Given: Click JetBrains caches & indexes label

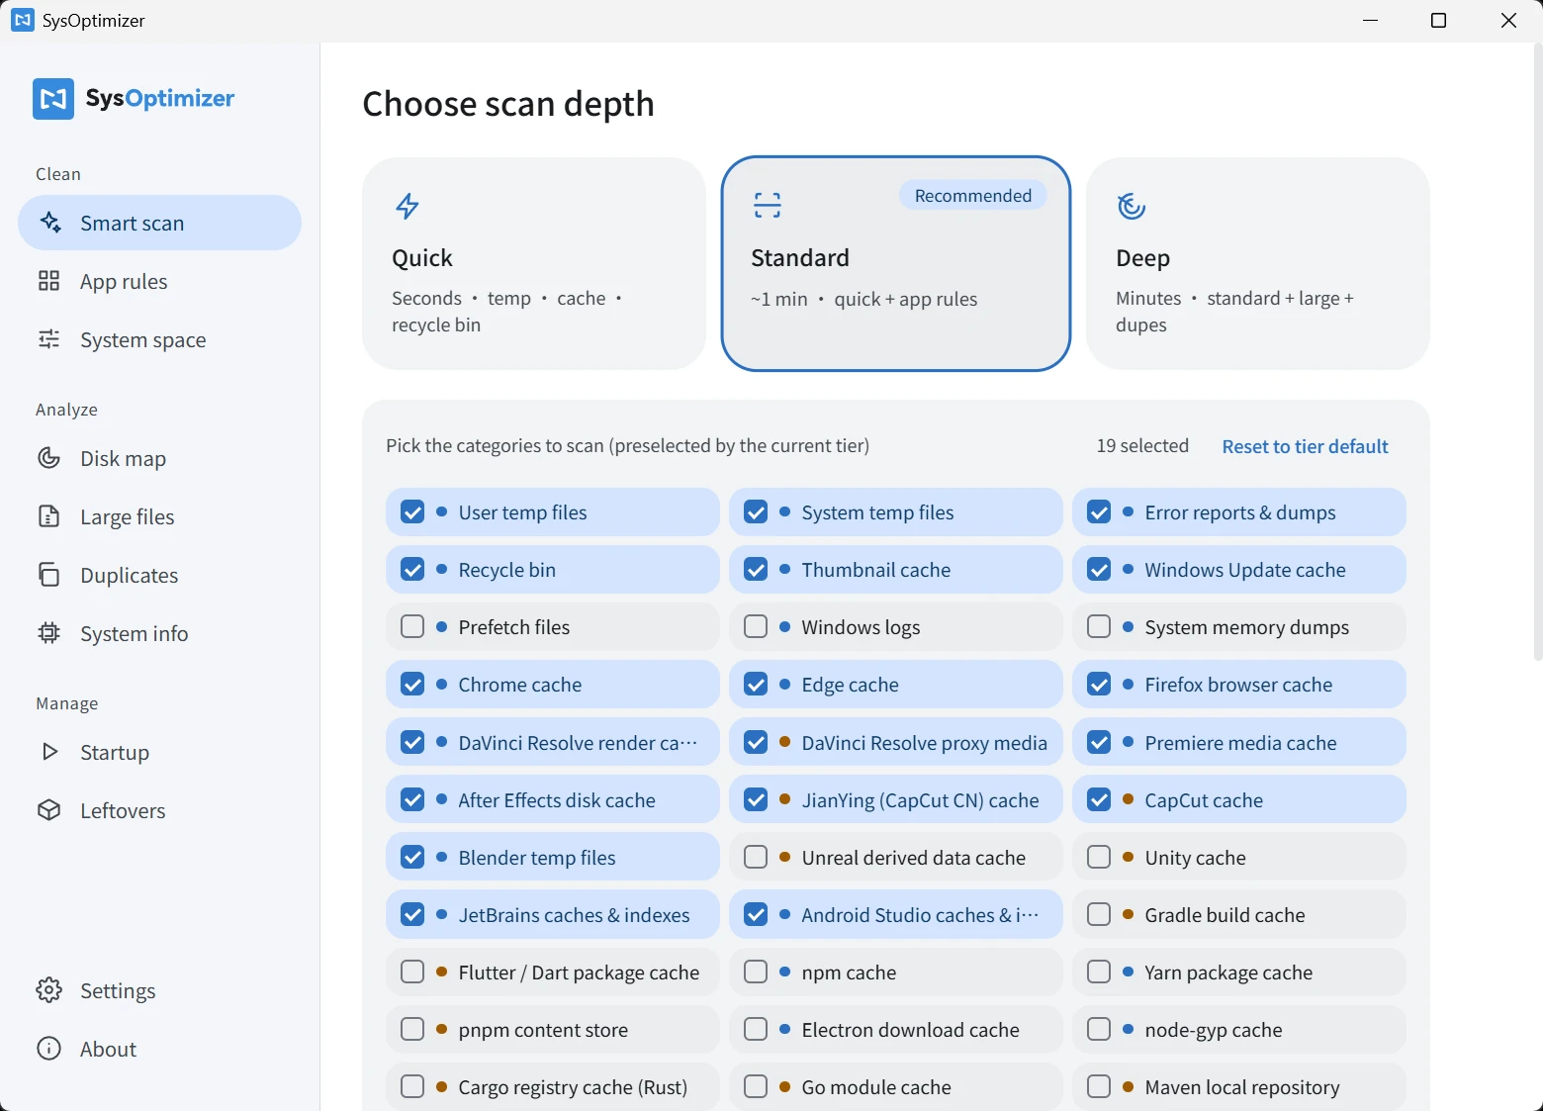Looking at the screenshot, I should tap(574, 915).
